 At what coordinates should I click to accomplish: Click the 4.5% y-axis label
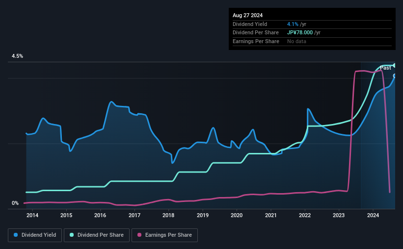pos(17,56)
